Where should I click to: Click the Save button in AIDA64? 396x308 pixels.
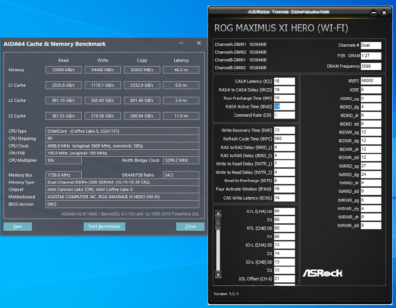click(x=18, y=226)
